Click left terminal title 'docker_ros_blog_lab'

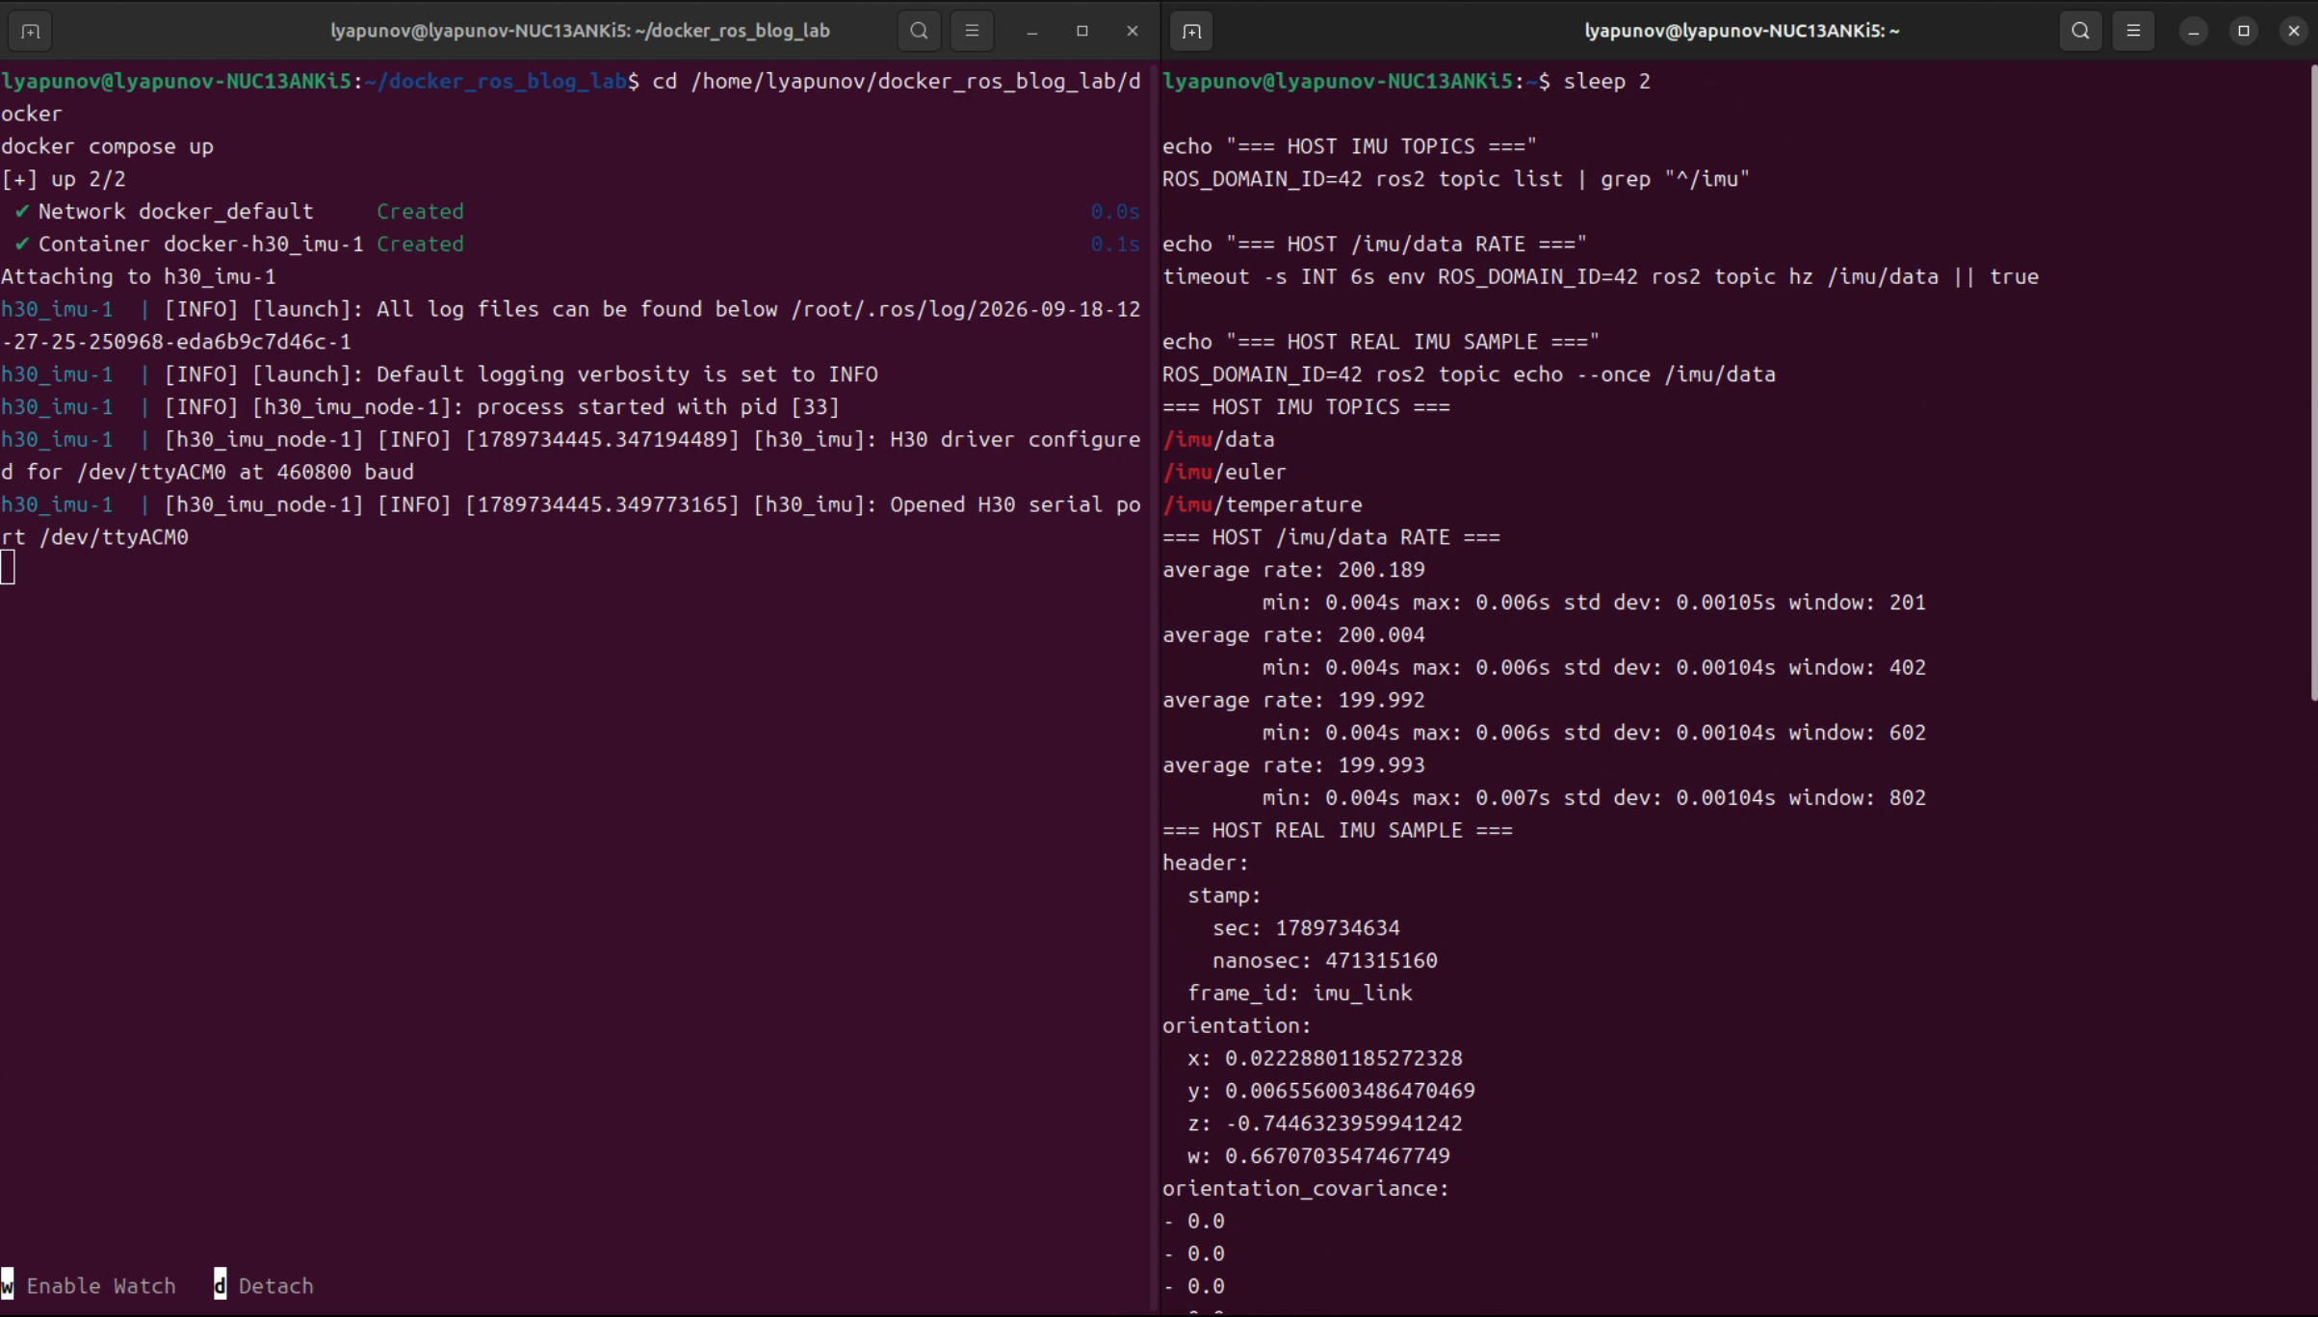click(x=580, y=31)
